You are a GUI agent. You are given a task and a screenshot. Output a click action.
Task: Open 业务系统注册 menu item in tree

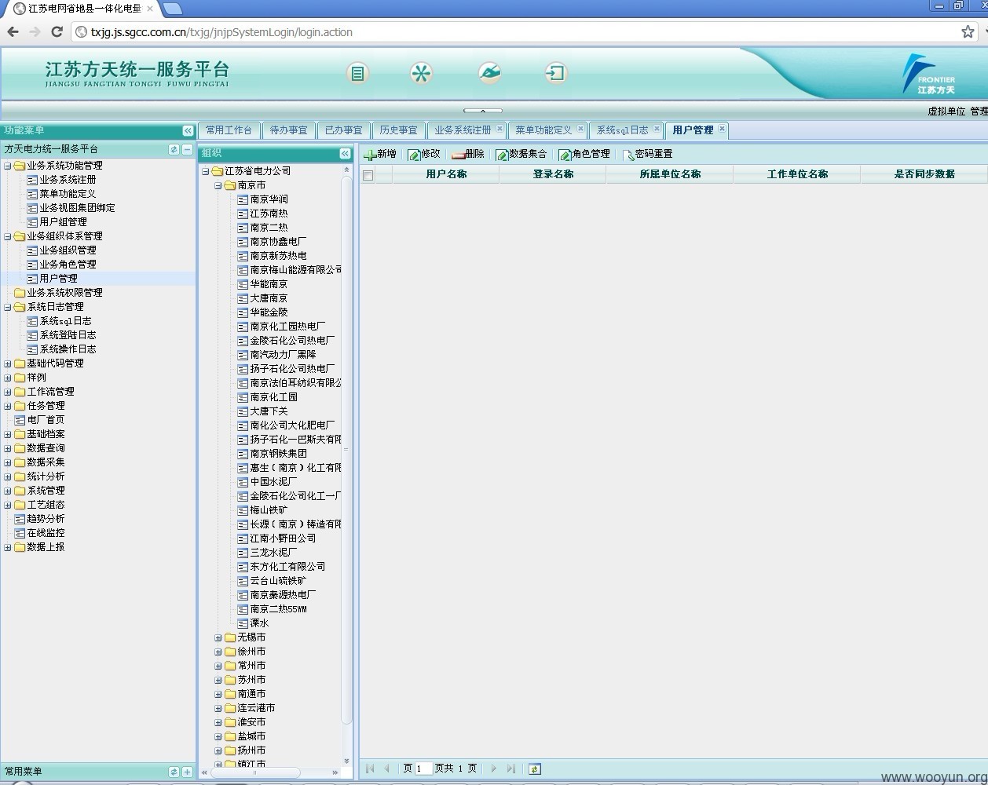(68, 180)
